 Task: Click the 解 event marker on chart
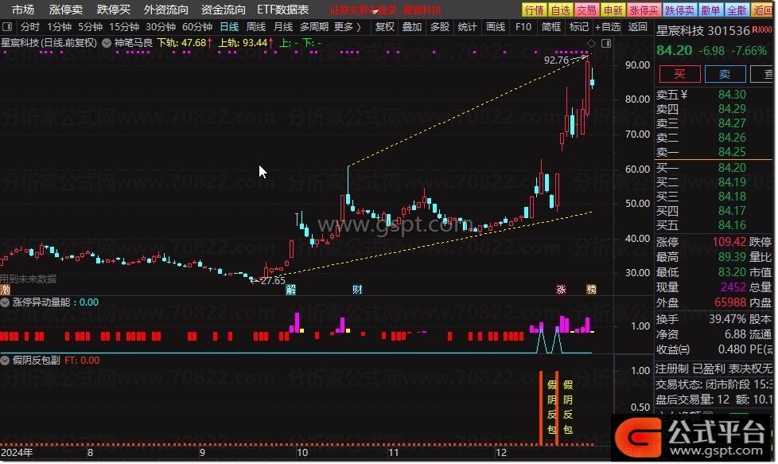[x=291, y=290]
